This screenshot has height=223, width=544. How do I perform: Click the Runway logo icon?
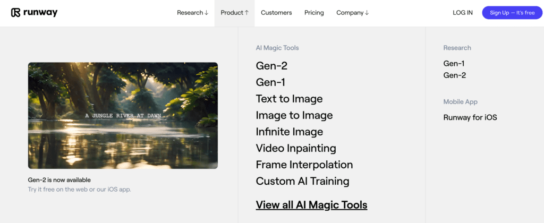[15, 13]
